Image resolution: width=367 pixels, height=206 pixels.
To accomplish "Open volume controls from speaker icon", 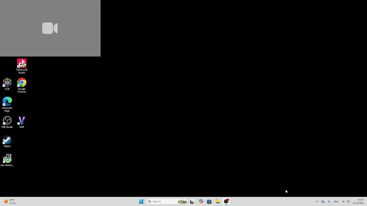I will pyautogui.click(x=348, y=201).
